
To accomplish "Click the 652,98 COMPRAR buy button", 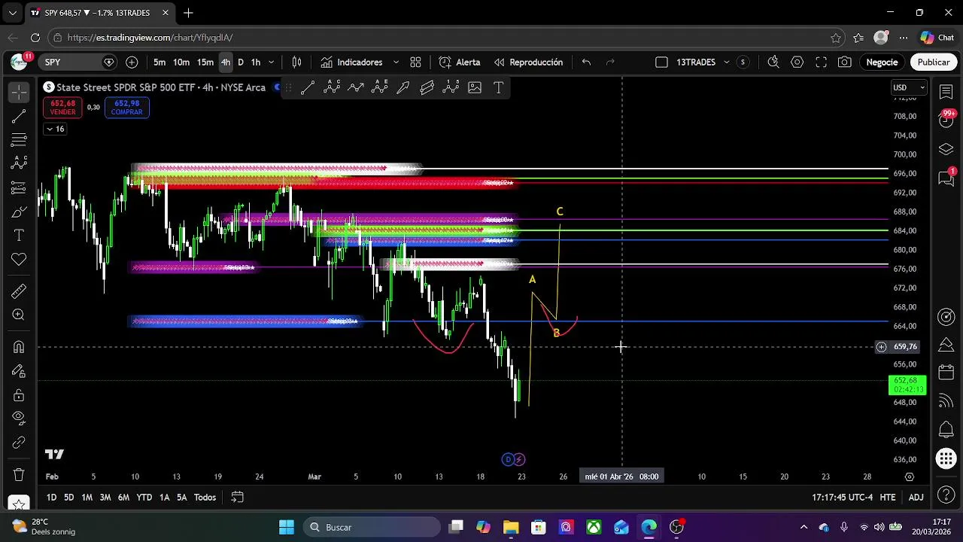I will click(127, 108).
